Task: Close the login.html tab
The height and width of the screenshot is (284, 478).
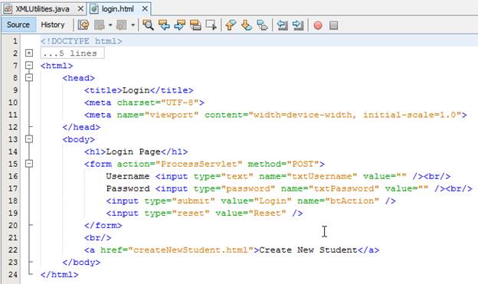Action: click(145, 9)
